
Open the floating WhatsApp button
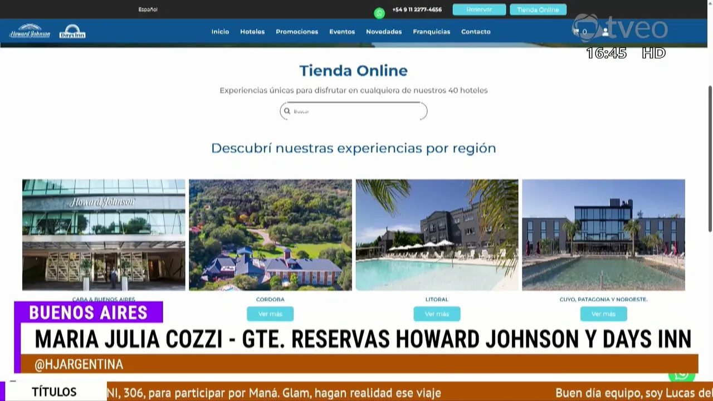pyautogui.click(x=682, y=375)
